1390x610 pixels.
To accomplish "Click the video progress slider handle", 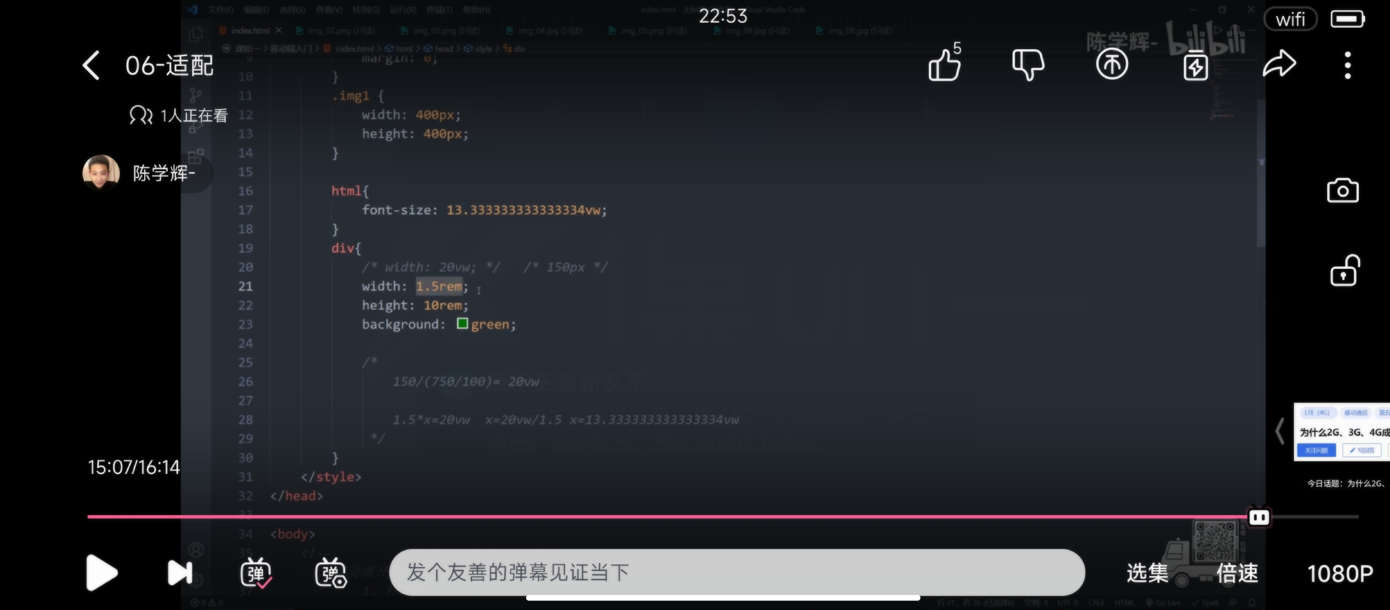I will (1259, 517).
